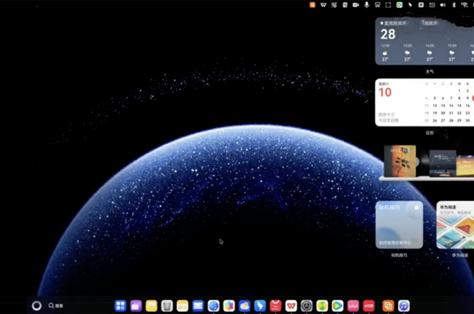
Task: Open the 华为阅读 reading widget card
Action: coord(455,225)
